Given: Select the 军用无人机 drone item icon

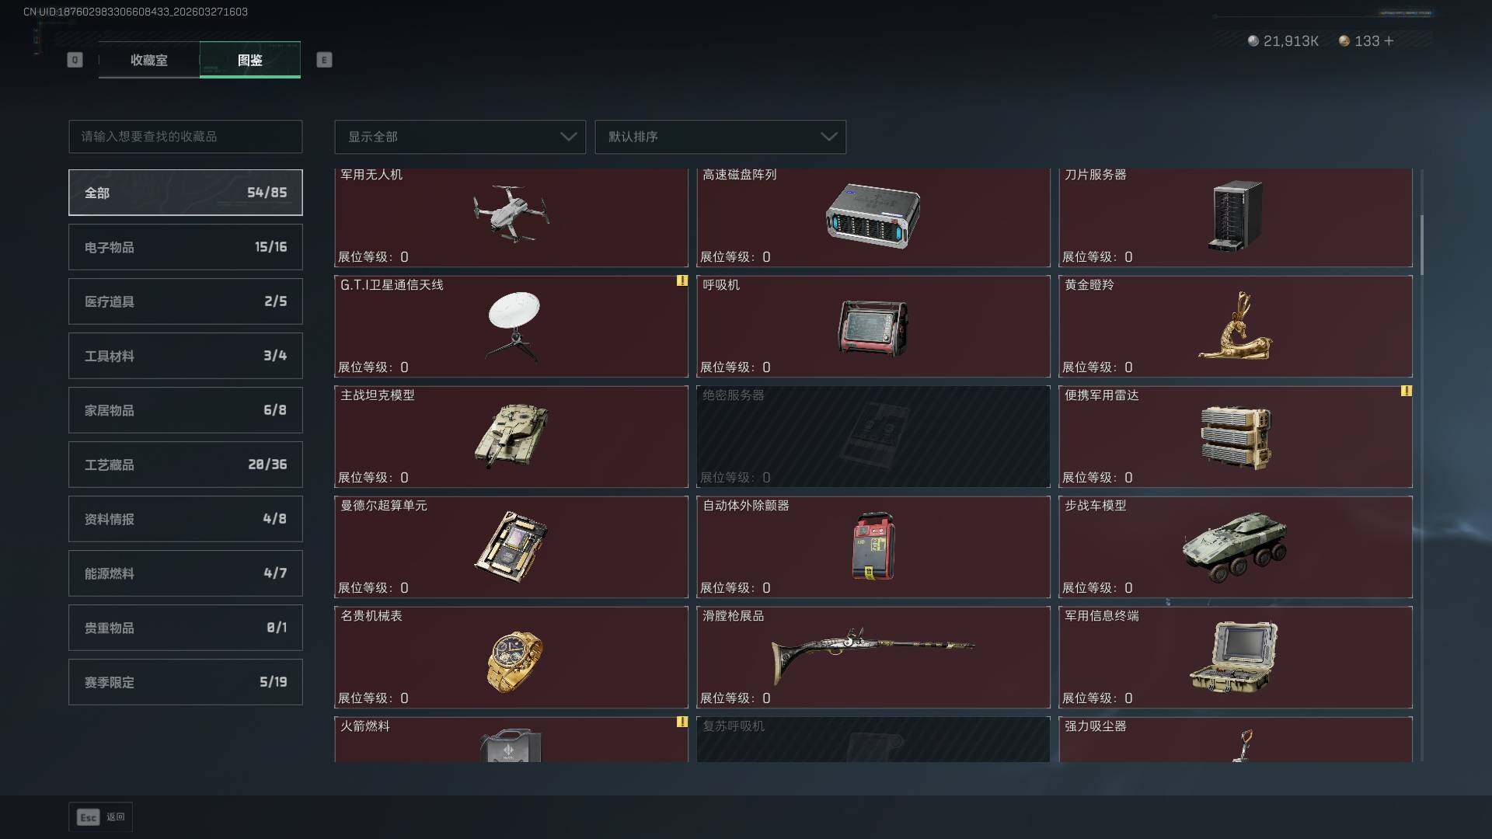Looking at the screenshot, I should click(511, 214).
